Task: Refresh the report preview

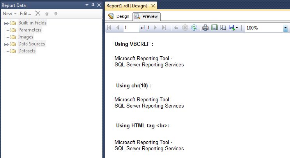Action: [194, 28]
